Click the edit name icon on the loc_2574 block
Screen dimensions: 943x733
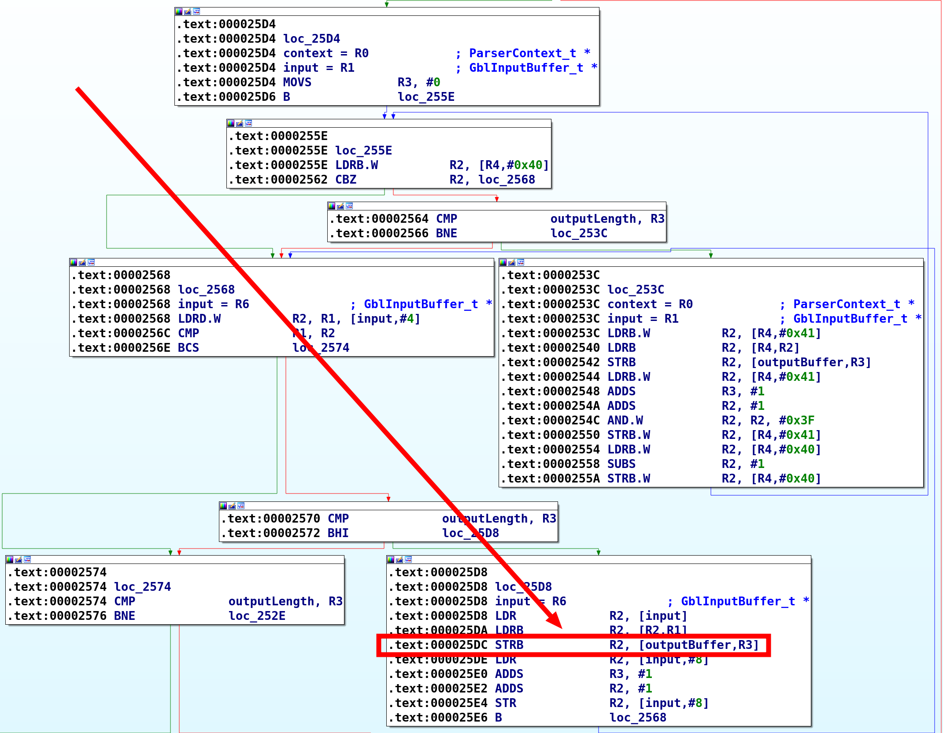(x=18, y=560)
